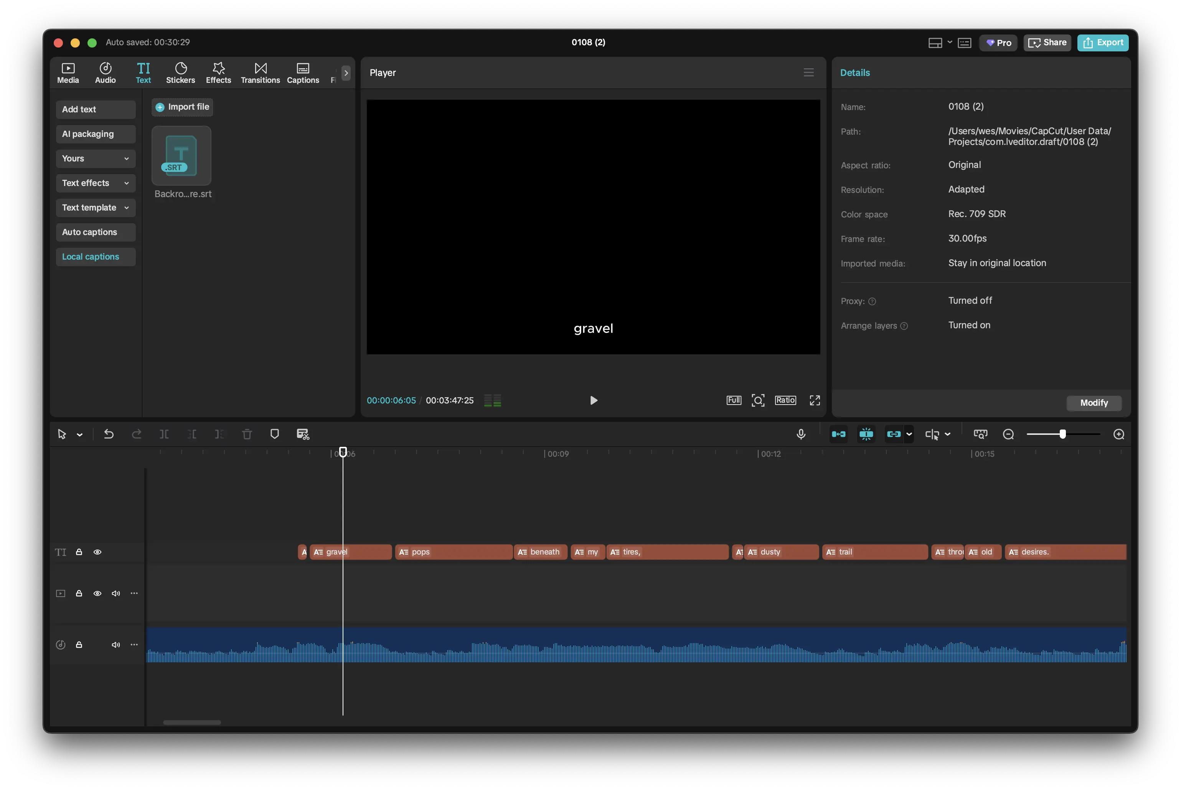The image size is (1181, 790).
Task: Record a voiceover with the microphone tool
Action: click(802, 434)
